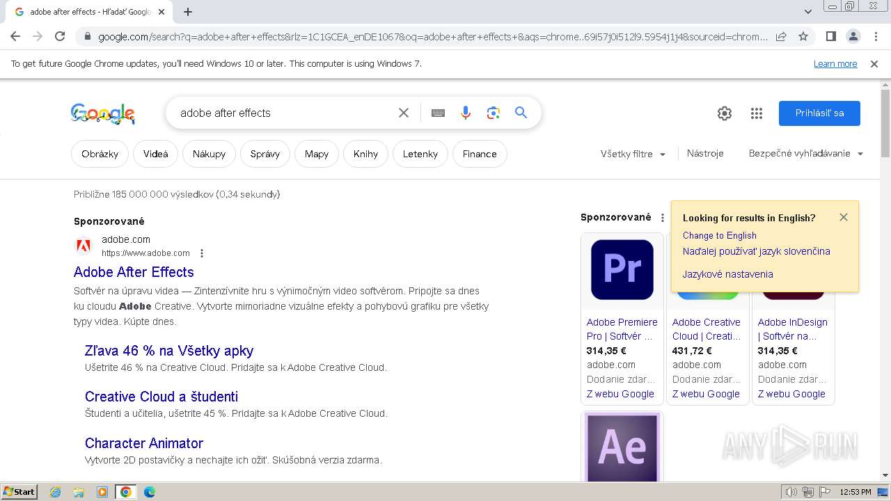
Task: Dismiss the Chrome update notification bar
Action: click(874, 64)
